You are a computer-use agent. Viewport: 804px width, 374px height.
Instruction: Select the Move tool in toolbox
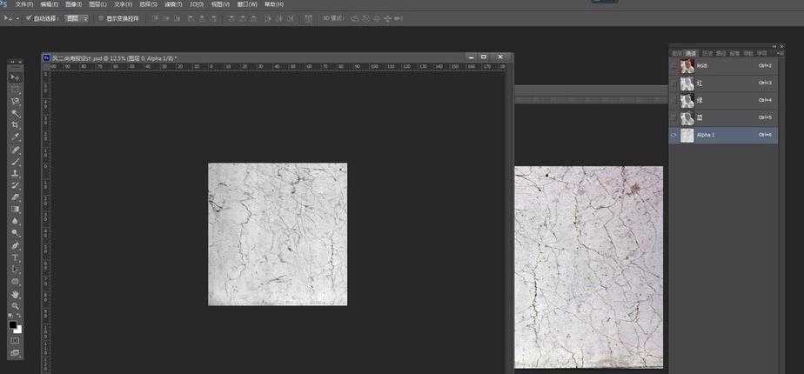15,77
